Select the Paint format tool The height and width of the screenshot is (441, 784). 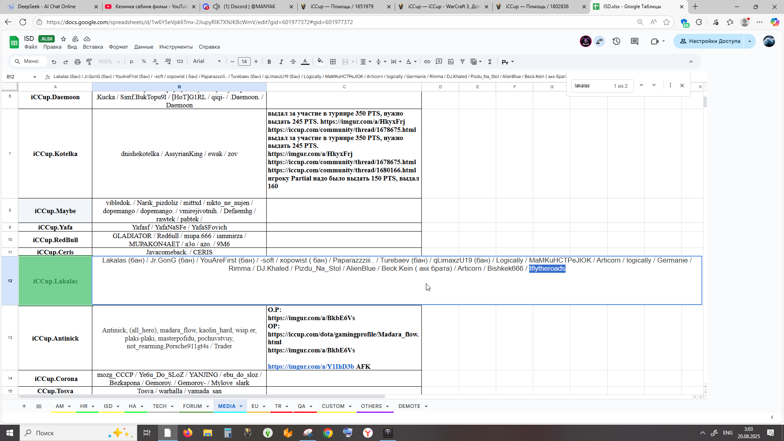(89, 62)
